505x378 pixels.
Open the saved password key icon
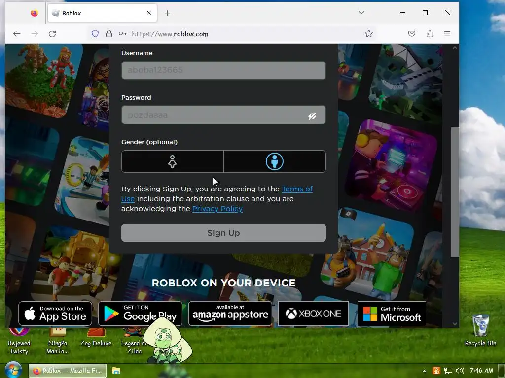coord(122,34)
